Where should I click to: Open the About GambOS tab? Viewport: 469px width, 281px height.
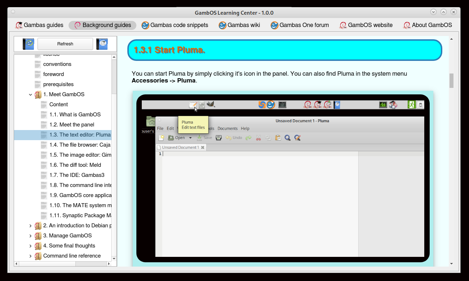[x=428, y=25]
